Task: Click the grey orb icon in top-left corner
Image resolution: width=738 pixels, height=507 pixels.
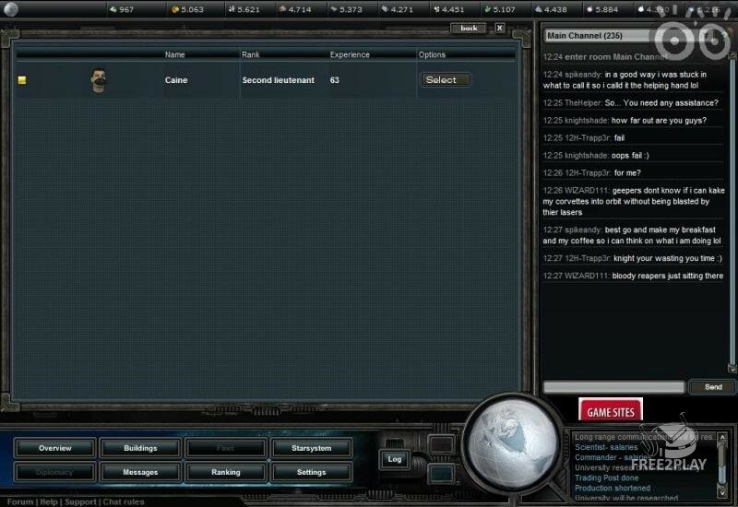Action: tap(11, 9)
